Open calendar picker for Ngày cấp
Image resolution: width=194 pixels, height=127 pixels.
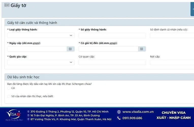(x=70, y=49)
